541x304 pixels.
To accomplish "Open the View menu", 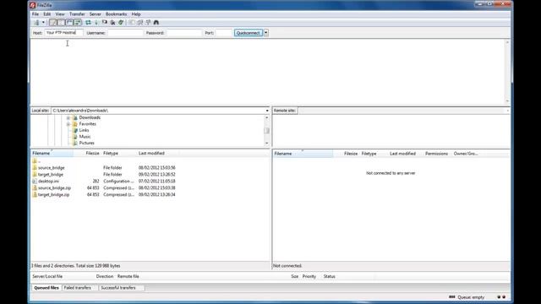I will (60, 14).
